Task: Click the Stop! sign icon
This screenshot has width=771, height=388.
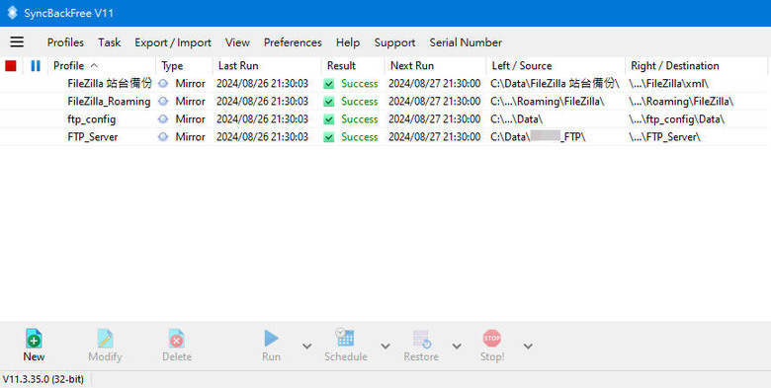Action: [492, 339]
